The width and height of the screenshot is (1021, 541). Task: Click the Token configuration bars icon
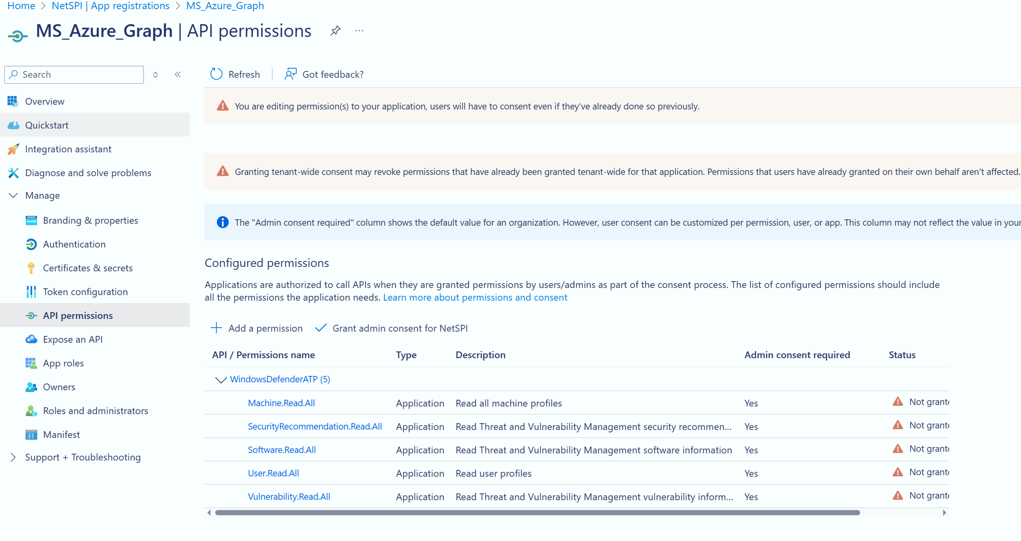pos(31,292)
